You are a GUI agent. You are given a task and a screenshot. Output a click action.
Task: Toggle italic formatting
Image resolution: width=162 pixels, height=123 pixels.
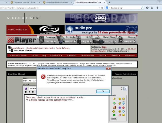point(29,92)
